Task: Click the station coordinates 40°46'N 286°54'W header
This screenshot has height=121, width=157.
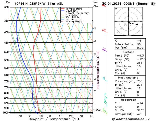Action: point(30,4)
